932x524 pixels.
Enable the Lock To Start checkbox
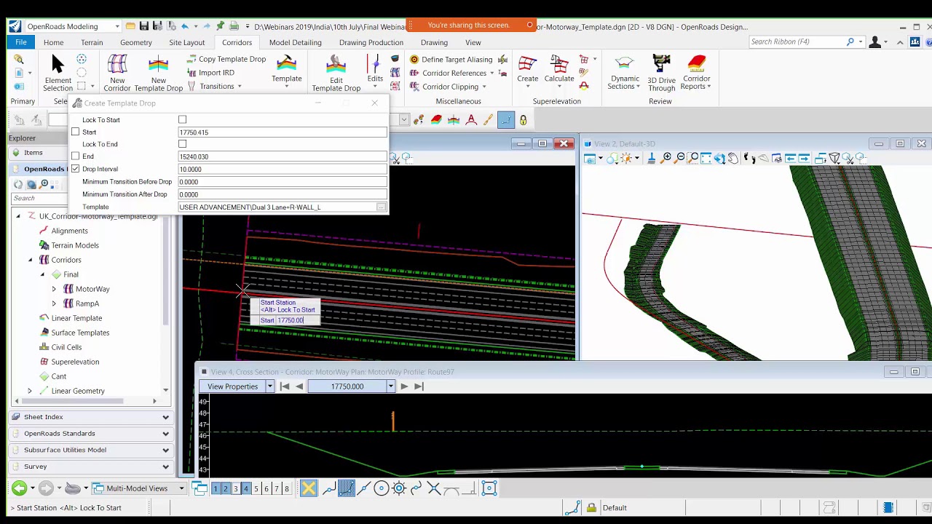click(183, 120)
